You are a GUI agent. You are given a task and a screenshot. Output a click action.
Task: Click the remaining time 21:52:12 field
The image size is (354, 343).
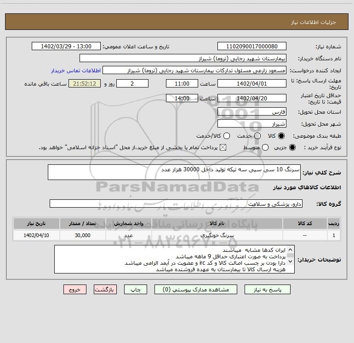coord(85,83)
